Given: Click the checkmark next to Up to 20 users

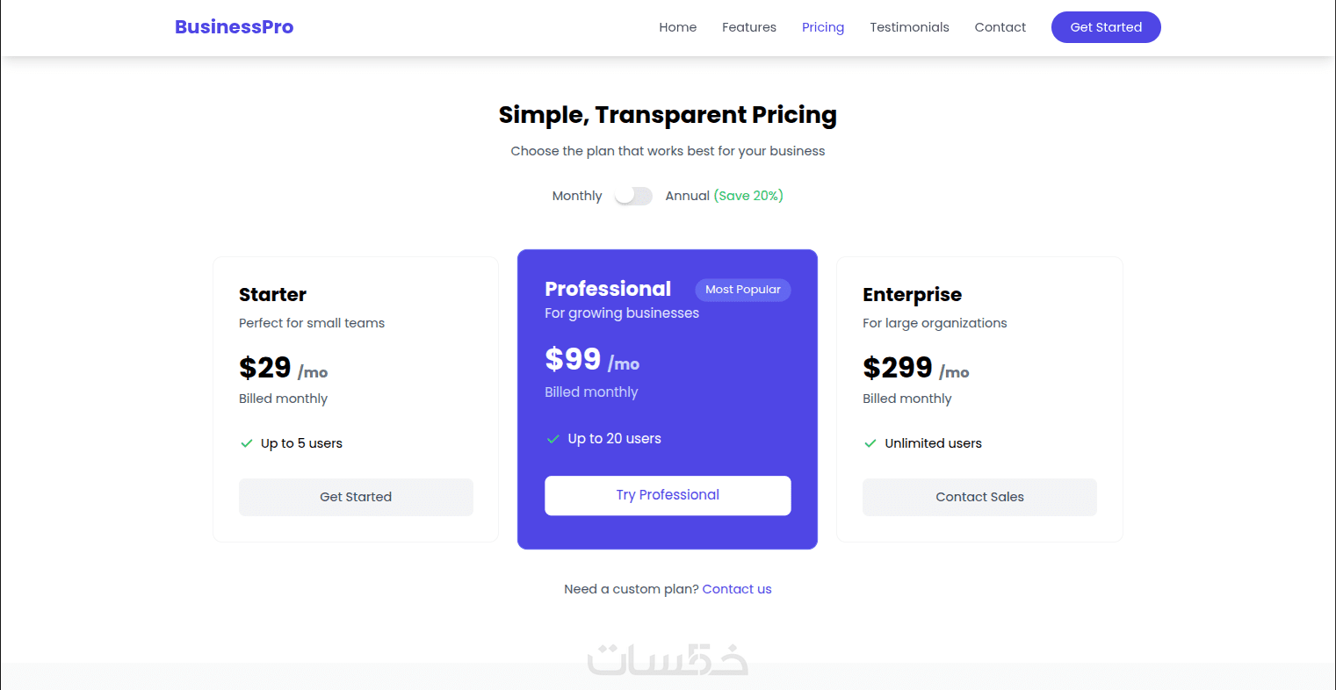Looking at the screenshot, I should pyautogui.click(x=553, y=439).
